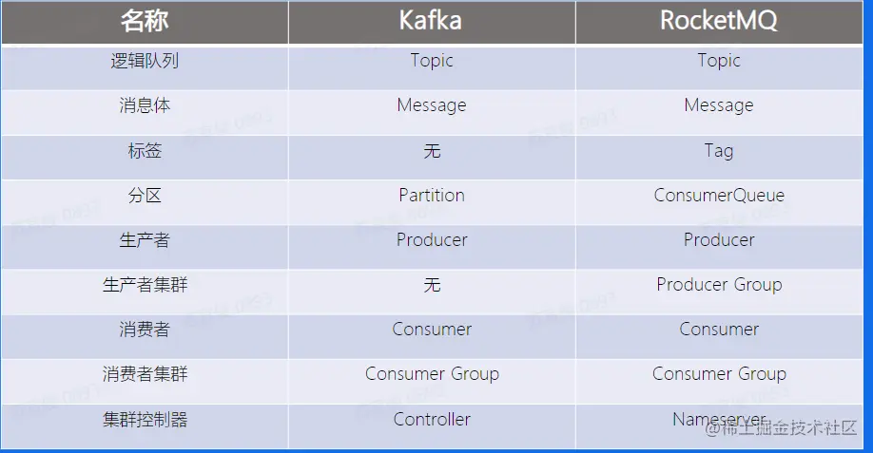Select the 标签 row label
This screenshot has width=873, height=453.
[x=145, y=151]
